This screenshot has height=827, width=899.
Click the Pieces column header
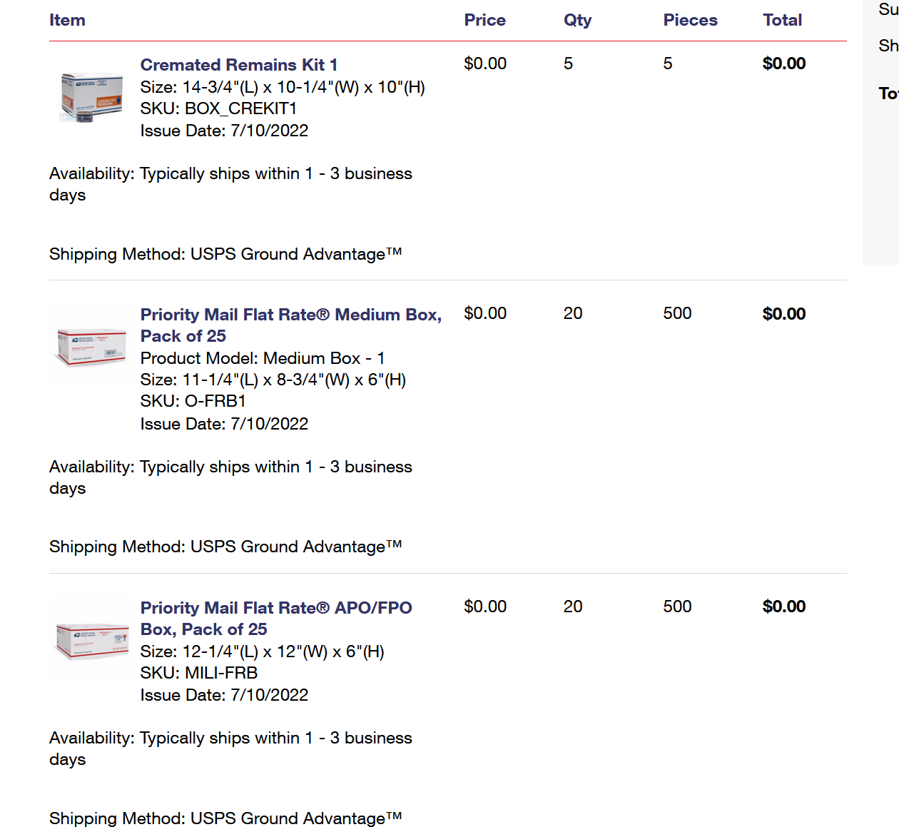click(x=690, y=20)
